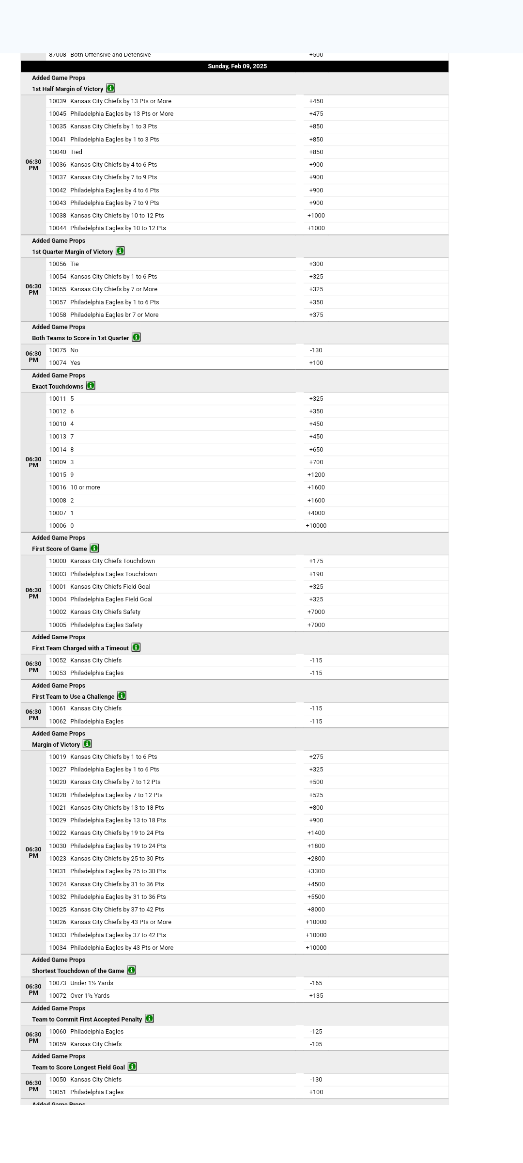Choose -130 odds for No both teams score
This screenshot has height=1163, width=523.
click(316, 350)
